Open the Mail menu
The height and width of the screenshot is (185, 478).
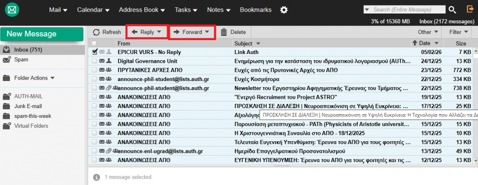58,10
